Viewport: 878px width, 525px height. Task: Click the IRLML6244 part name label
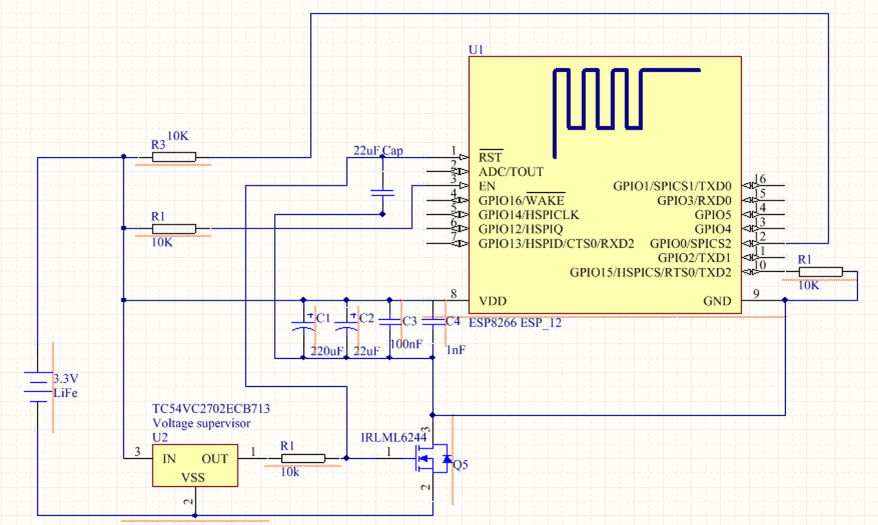pos(394,437)
